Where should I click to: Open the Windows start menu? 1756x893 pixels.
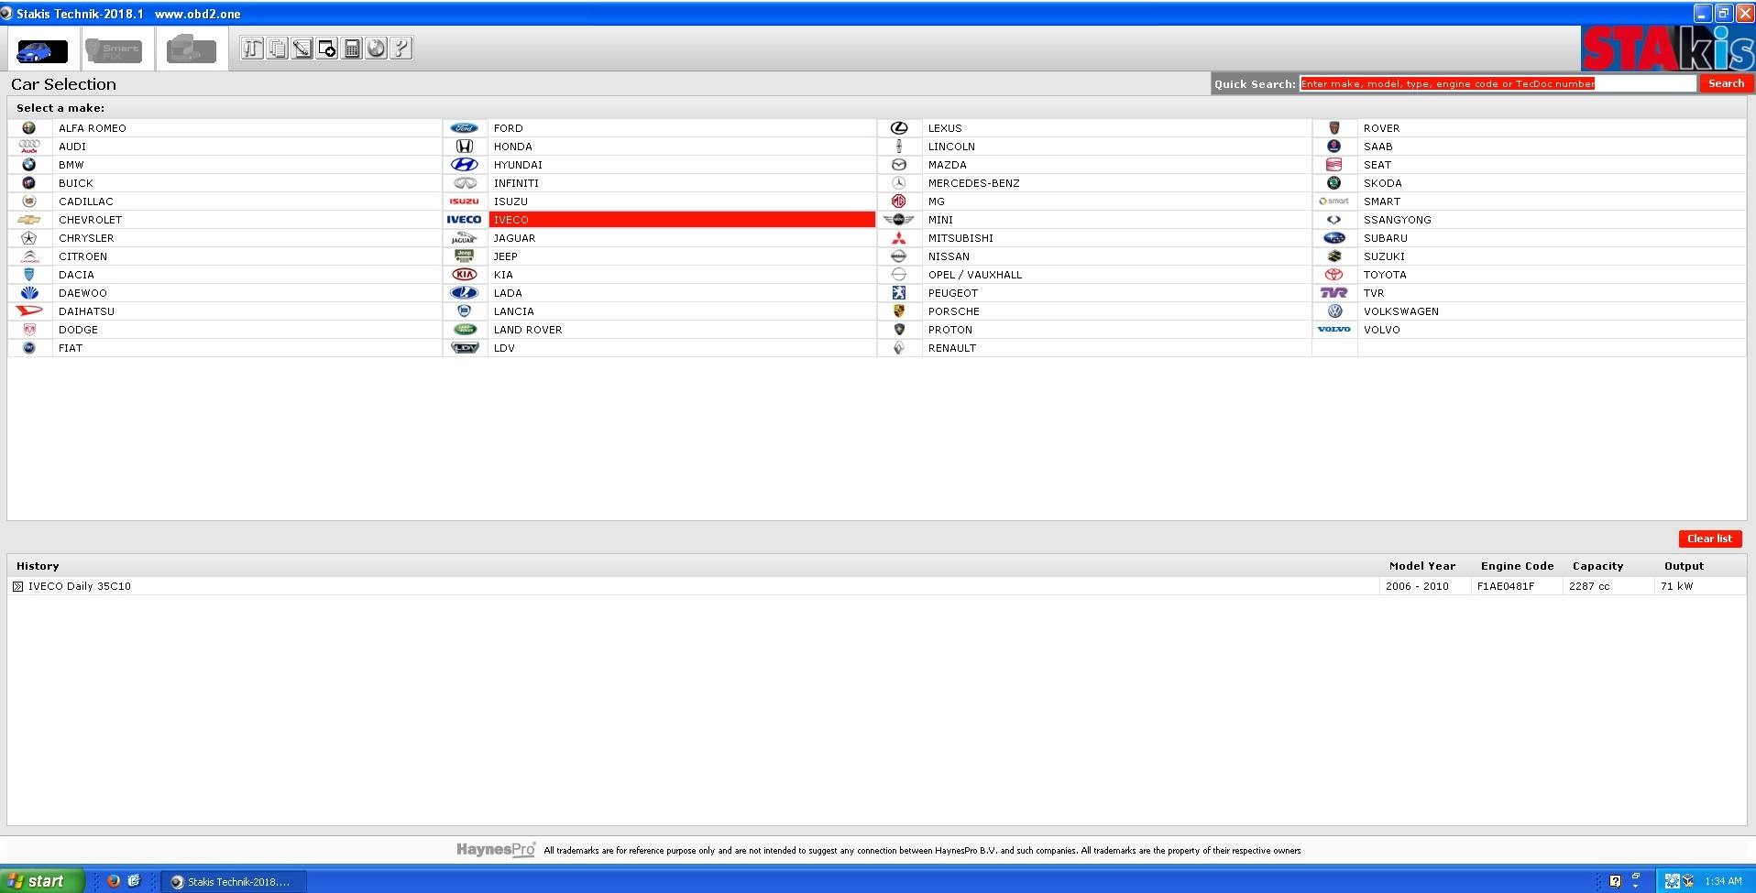(x=42, y=881)
